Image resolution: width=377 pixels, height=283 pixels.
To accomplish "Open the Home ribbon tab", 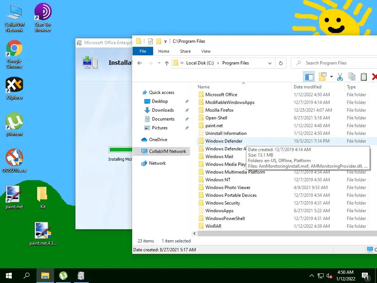I will (164, 51).
